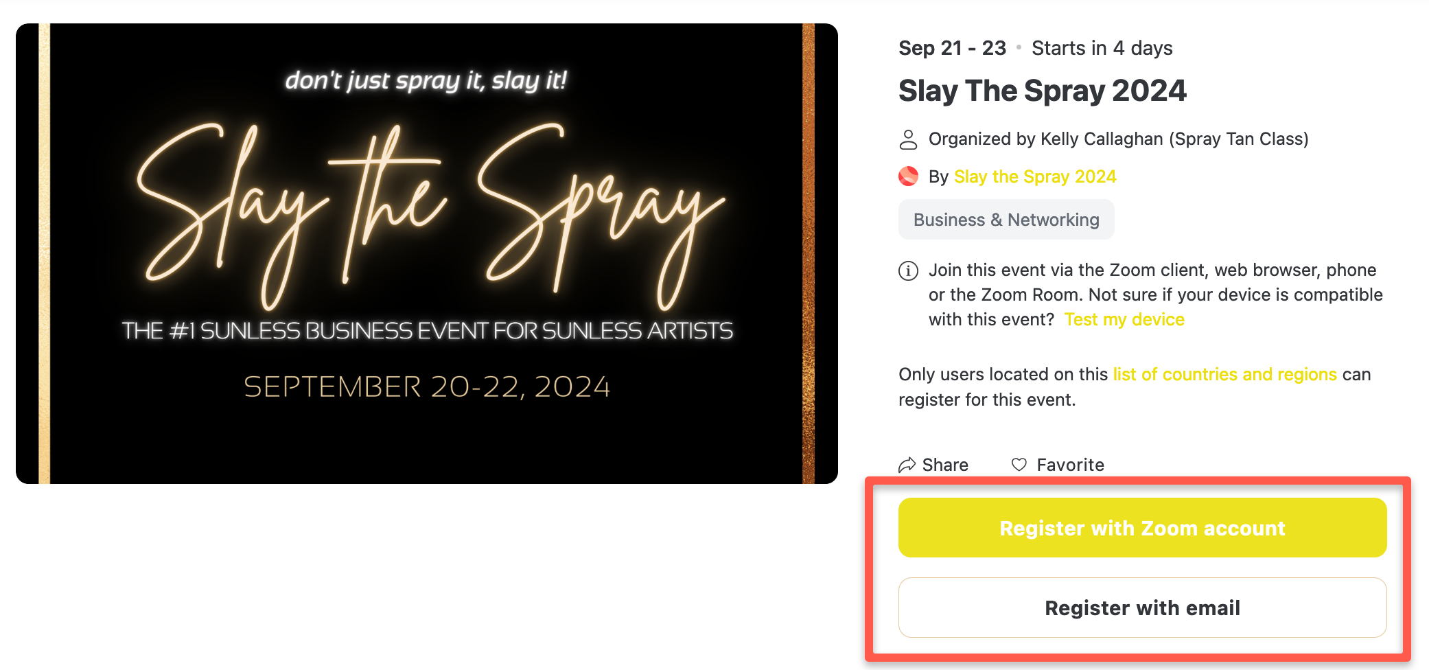The width and height of the screenshot is (1429, 670).
Task: View the list of countries and regions
Action: click(x=1224, y=374)
